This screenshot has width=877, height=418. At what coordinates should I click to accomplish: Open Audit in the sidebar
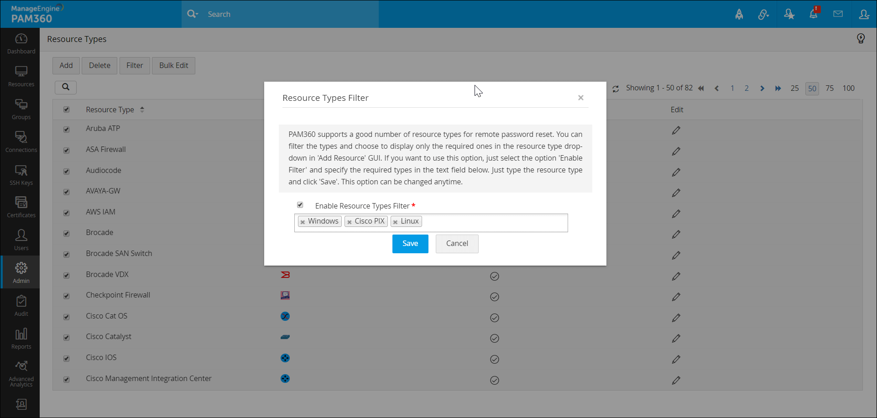click(x=21, y=307)
